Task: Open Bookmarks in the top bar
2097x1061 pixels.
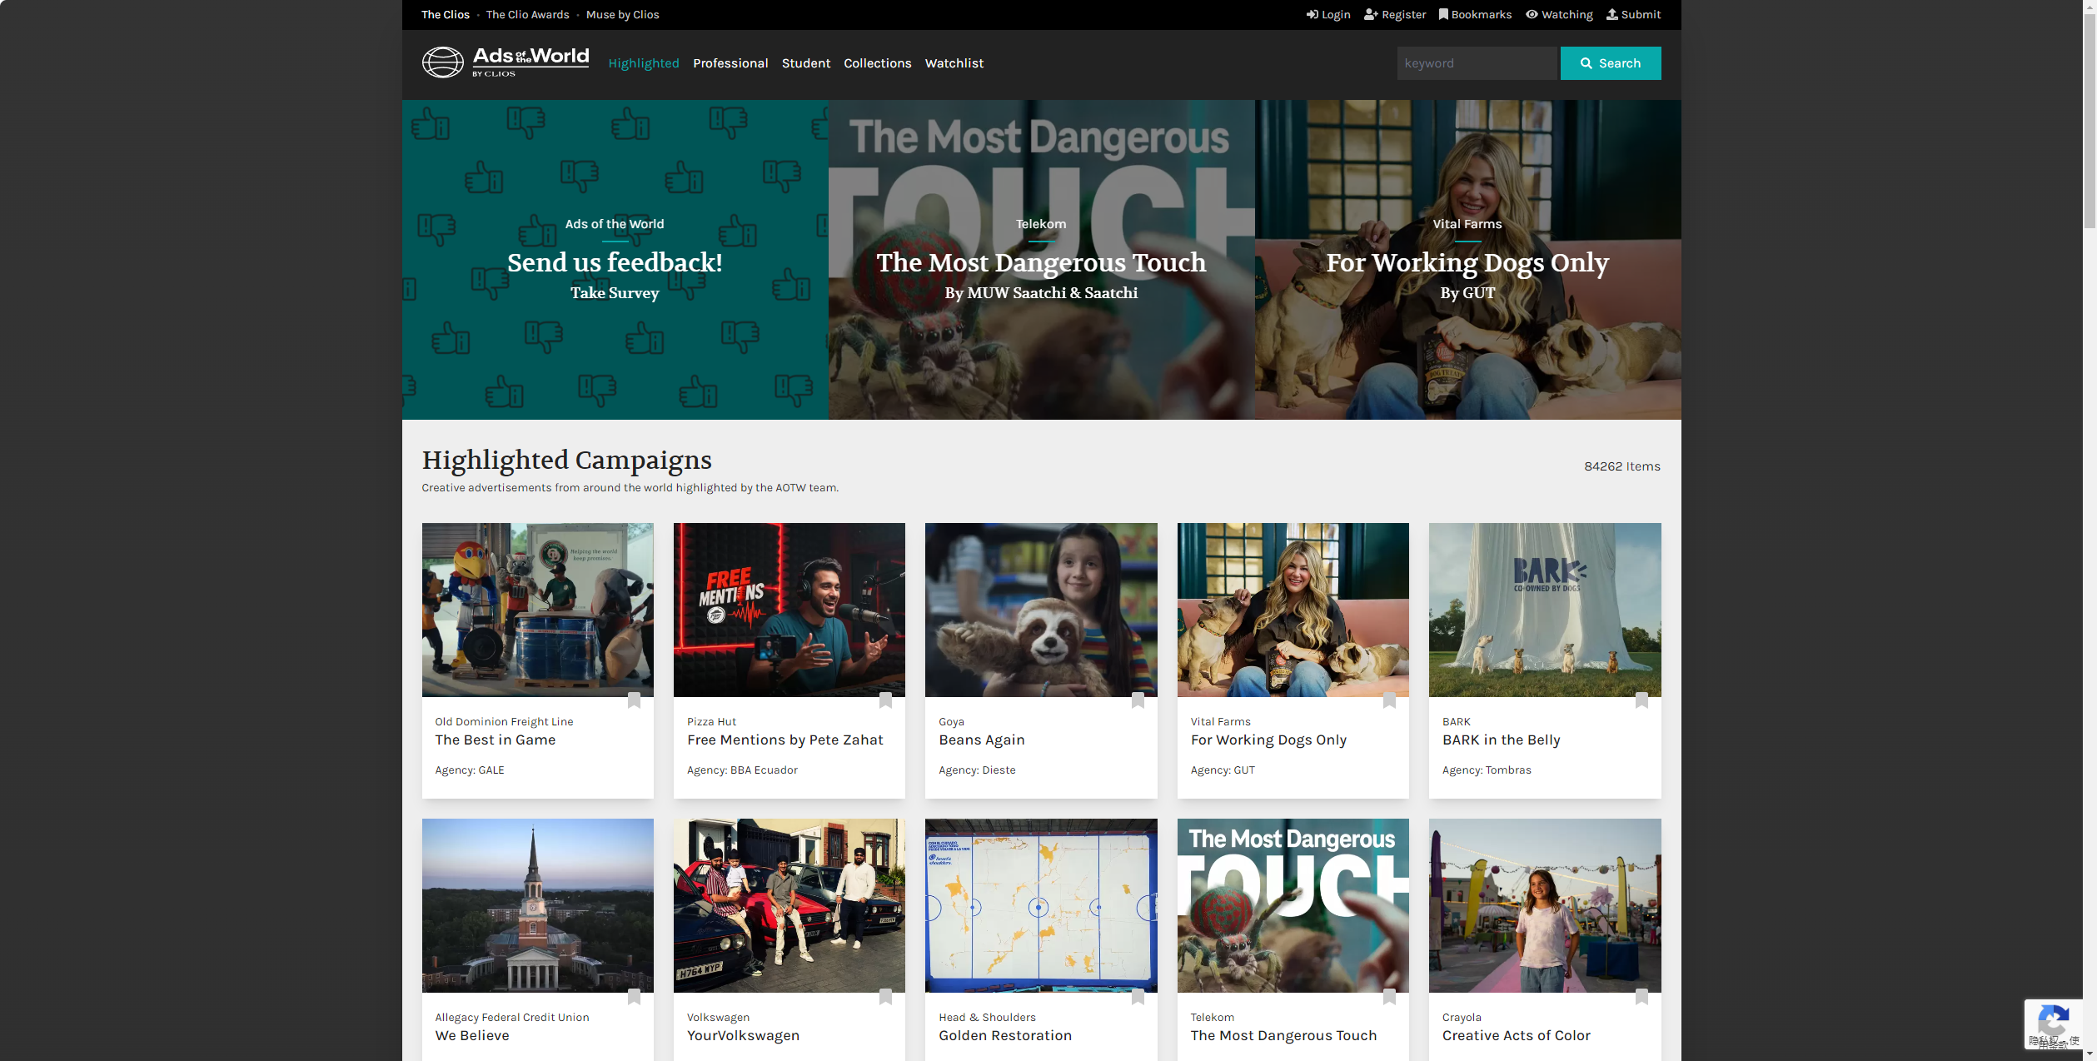Action: coord(1475,14)
